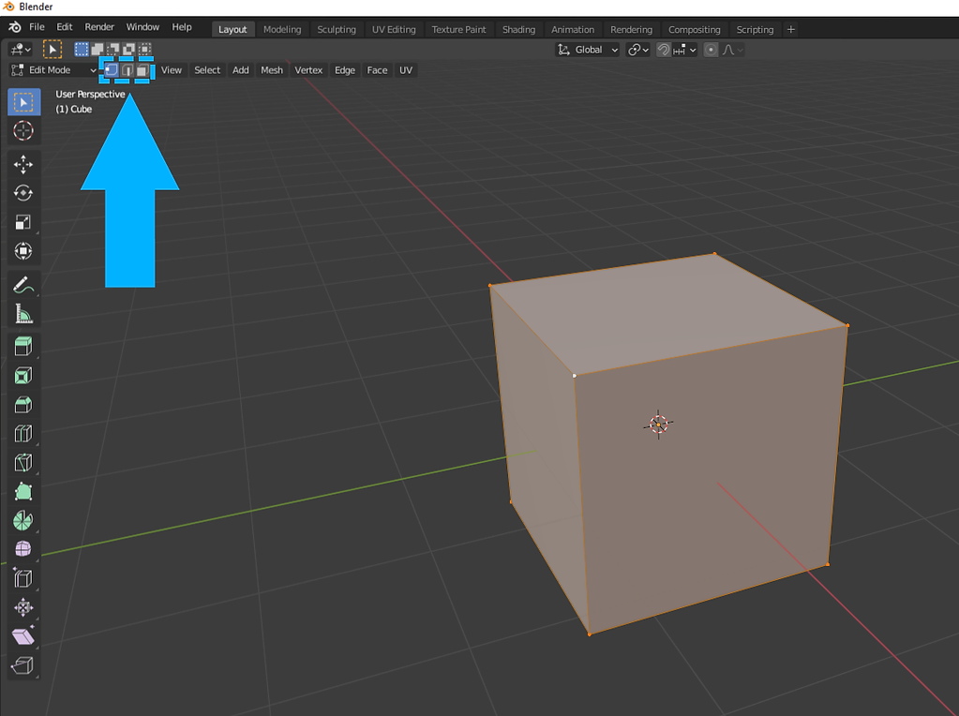Select the Loop Cut tool

click(x=23, y=434)
